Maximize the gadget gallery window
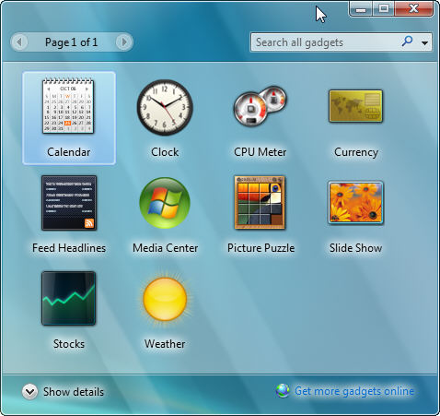The width and height of the screenshot is (440, 416). tap(384, 8)
